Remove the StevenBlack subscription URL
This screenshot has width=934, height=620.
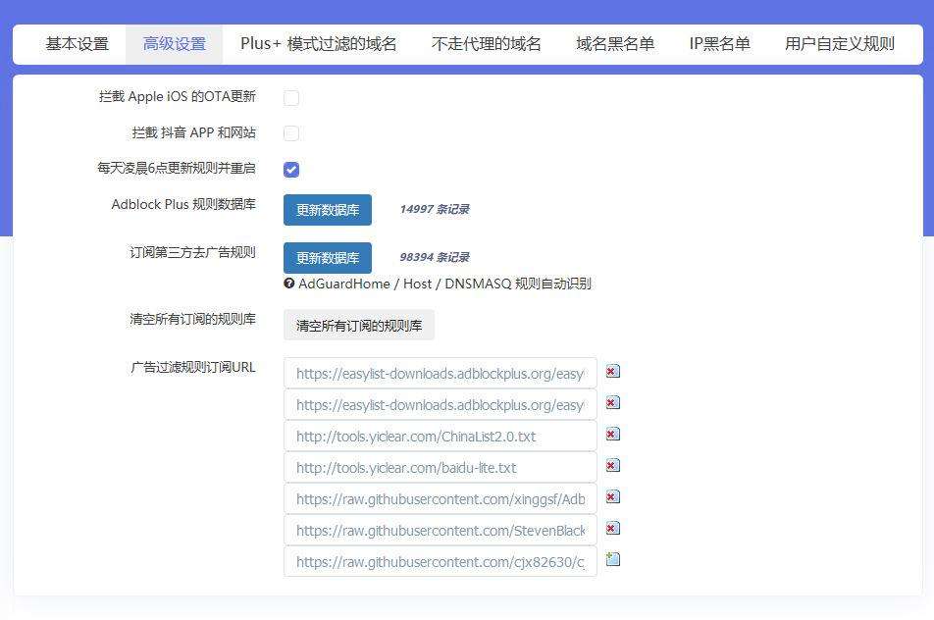tap(612, 529)
